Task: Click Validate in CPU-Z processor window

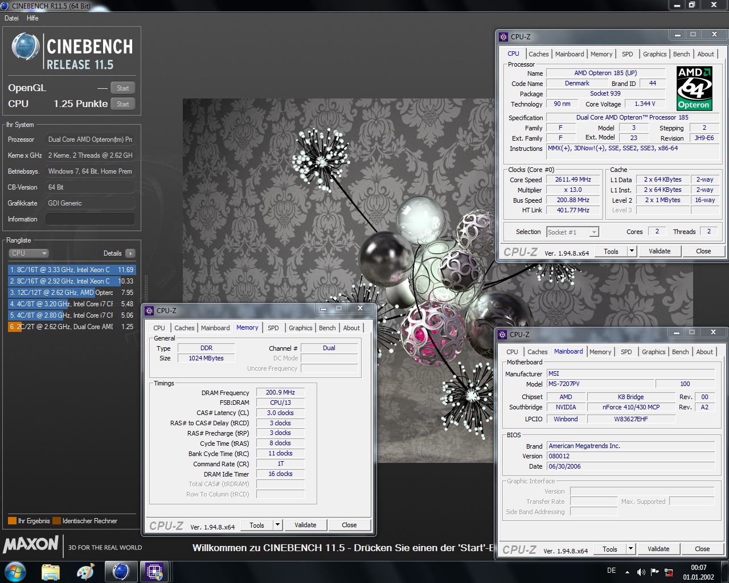Action: 660,251
